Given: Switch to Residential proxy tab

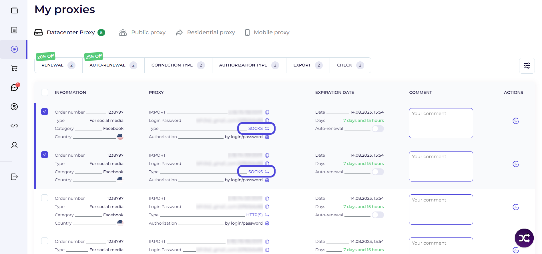Looking at the screenshot, I should point(205,33).
